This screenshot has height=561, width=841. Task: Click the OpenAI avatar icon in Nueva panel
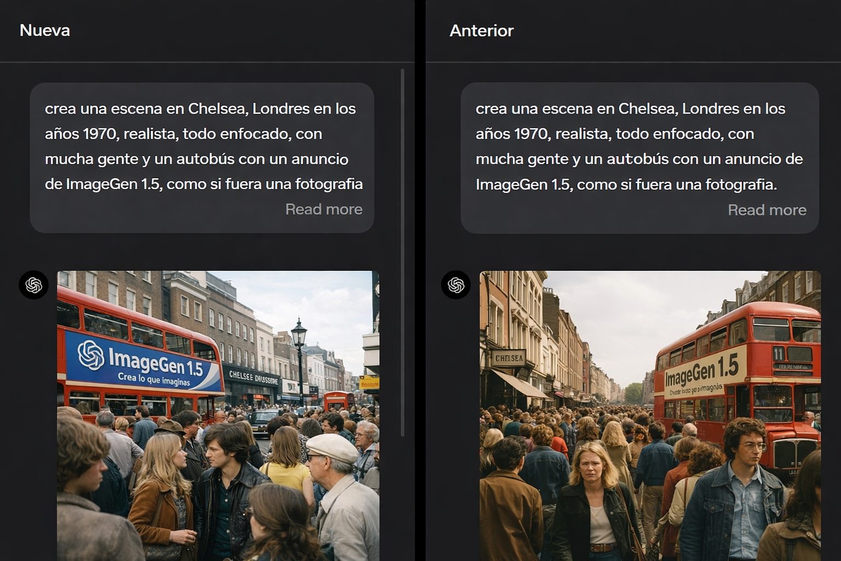pos(34,285)
